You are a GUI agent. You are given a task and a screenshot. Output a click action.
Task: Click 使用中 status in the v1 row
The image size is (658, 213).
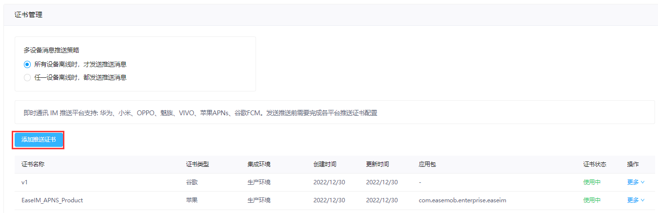tap(592, 182)
